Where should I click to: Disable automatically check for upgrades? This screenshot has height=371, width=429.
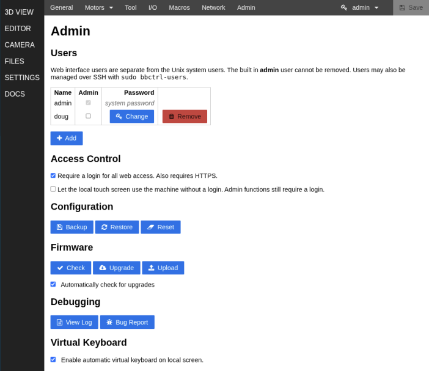pos(53,284)
